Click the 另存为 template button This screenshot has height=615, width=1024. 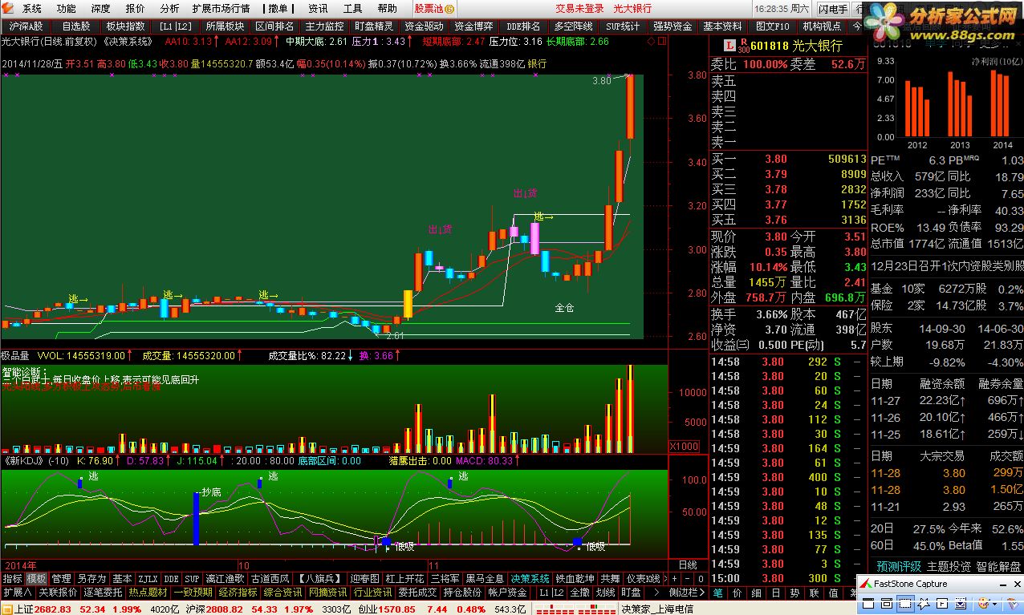click(91, 578)
